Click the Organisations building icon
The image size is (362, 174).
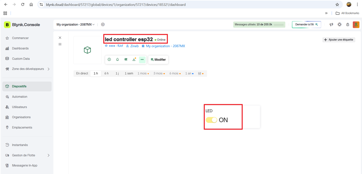coord(7,117)
